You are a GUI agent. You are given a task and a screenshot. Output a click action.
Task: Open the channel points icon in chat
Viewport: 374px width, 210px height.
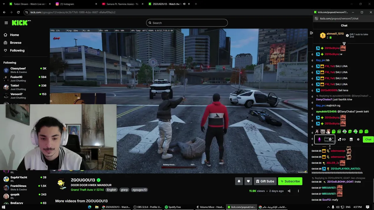[339, 139]
